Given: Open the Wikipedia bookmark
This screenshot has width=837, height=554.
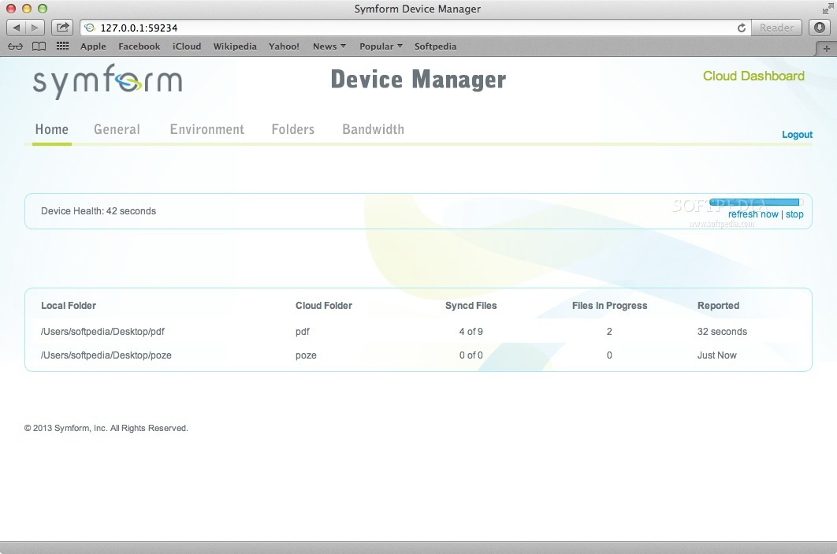Looking at the screenshot, I should coord(235,46).
